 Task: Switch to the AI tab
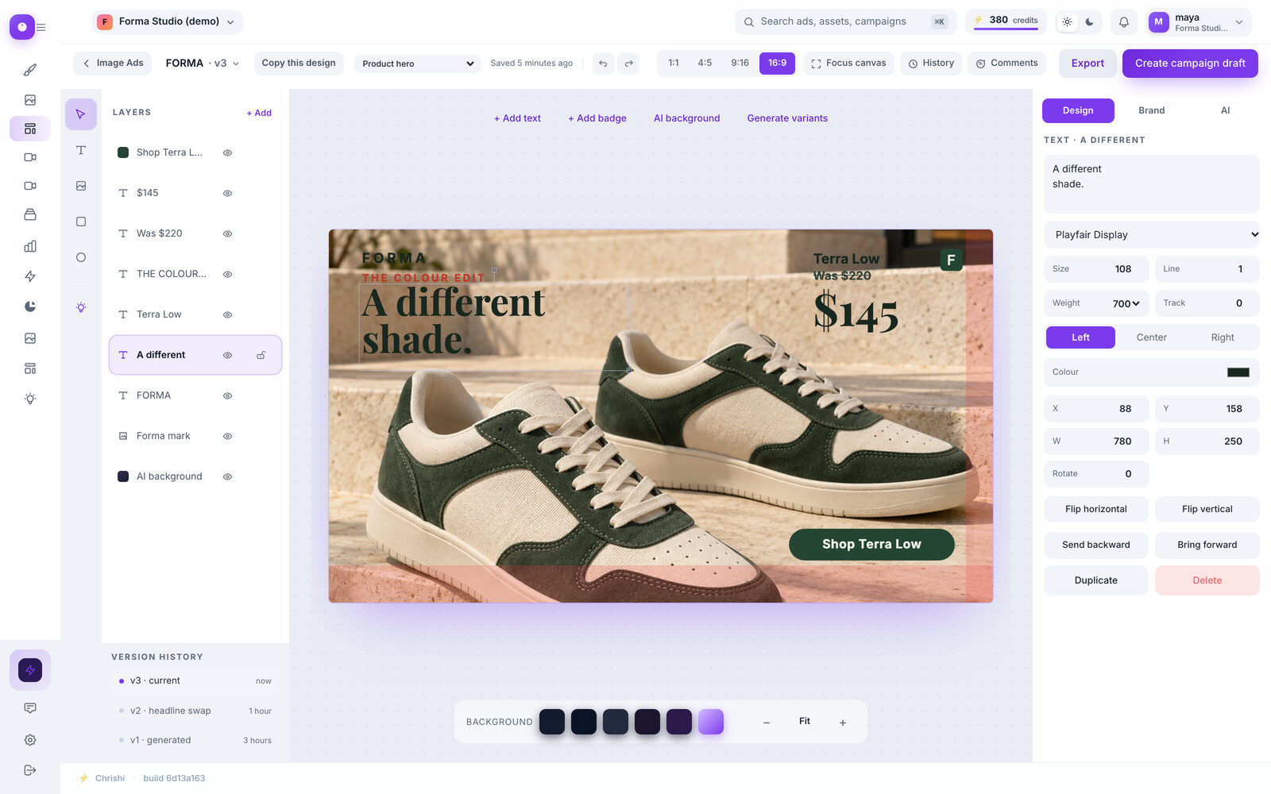click(1225, 110)
